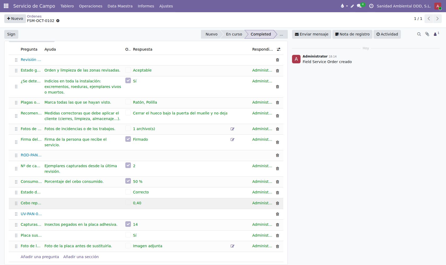Screen dimensions: 446x265
Task: Go to previous record arrow
Action: click(x=429, y=19)
